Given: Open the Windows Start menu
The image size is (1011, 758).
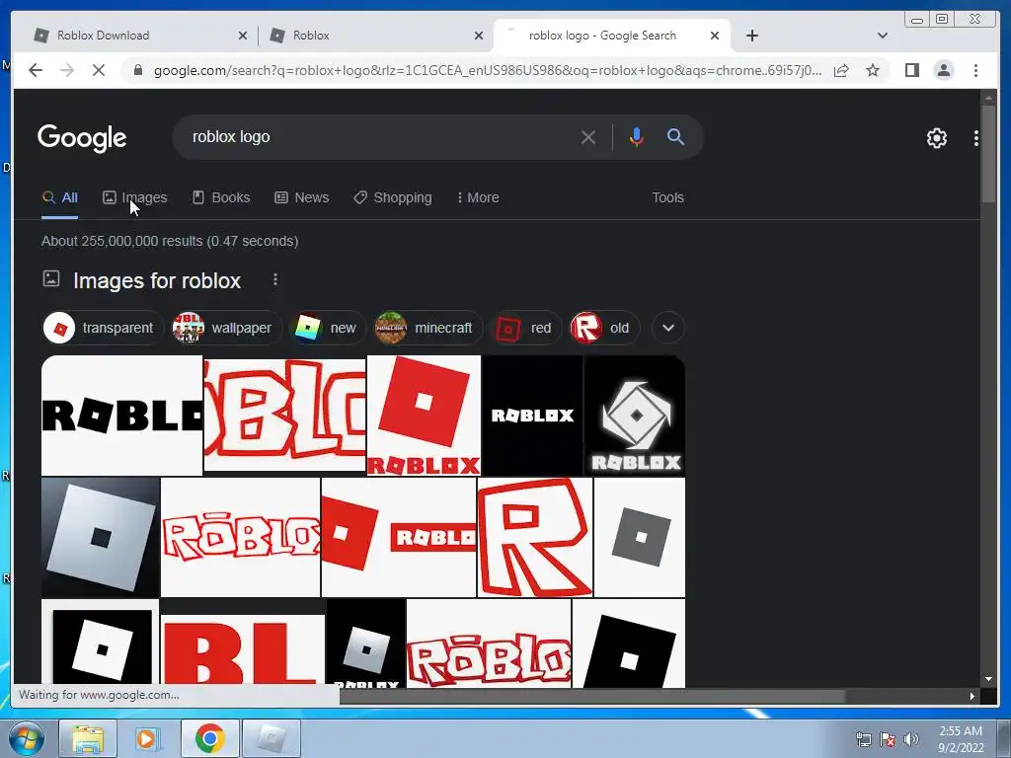Looking at the screenshot, I should coord(26,738).
